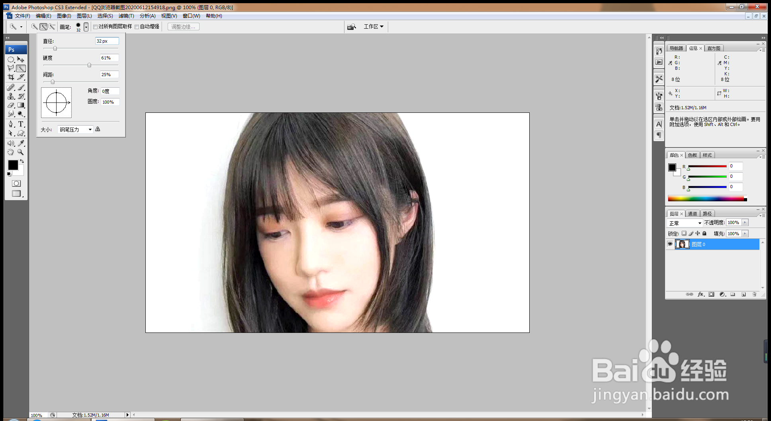
Task: Select the Eraser tool
Action: [x=11, y=105]
